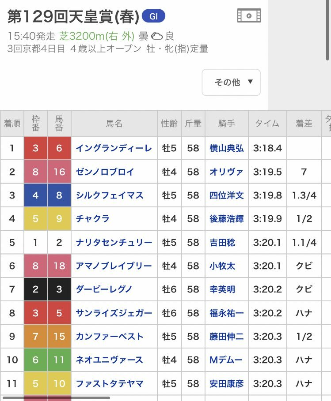The height and width of the screenshot is (401, 331).
Task: Open ナリタセンチュリー horse link
Action: (x=114, y=243)
